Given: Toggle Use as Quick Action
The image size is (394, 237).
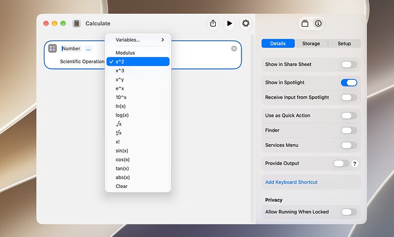Looking at the screenshot, I should tap(349, 116).
